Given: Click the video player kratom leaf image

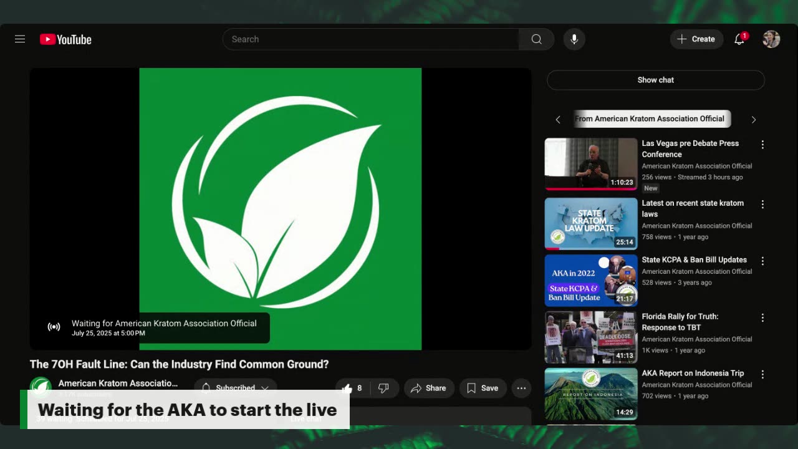Looking at the screenshot, I should (x=281, y=209).
